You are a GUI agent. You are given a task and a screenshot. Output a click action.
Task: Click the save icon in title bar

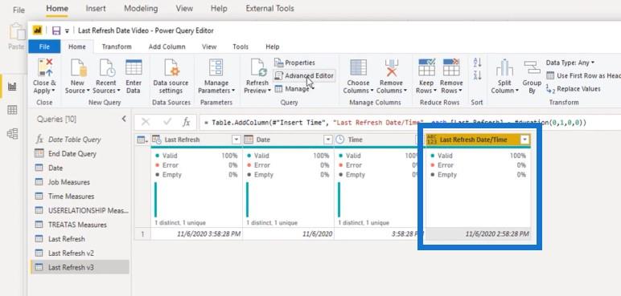point(56,30)
